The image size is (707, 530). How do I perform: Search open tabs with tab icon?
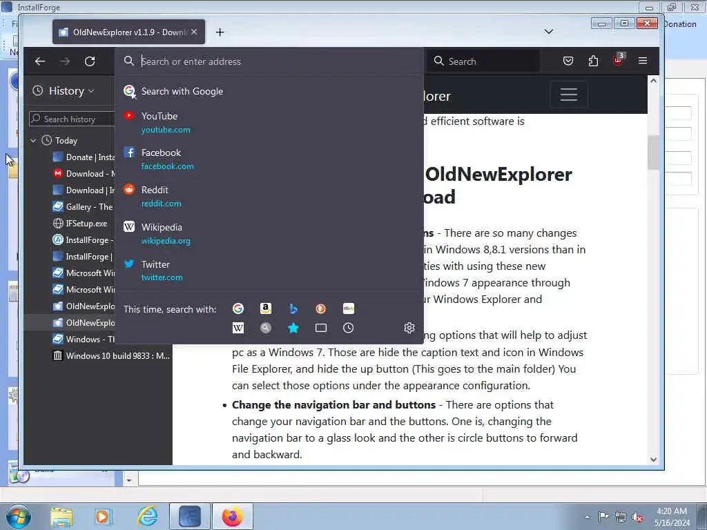pyautogui.click(x=320, y=328)
